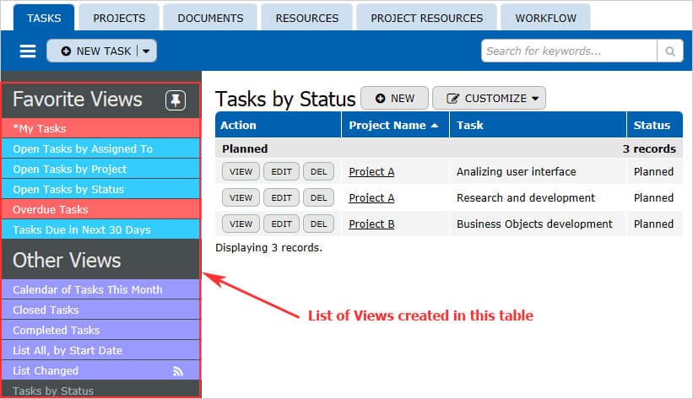Click the Task column header
The width and height of the screenshot is (693, 399).
[538, 125]
